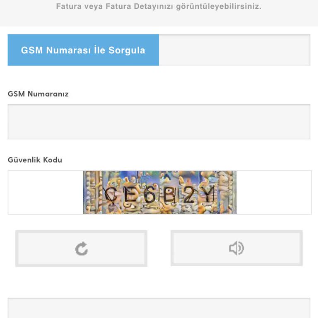Refresh the security code captcha

[x=81, y=248]
